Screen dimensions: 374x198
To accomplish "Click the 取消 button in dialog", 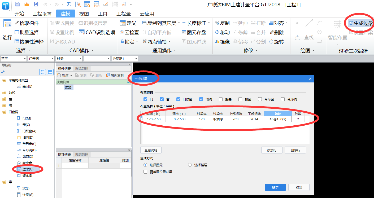I will click(299, 187).
